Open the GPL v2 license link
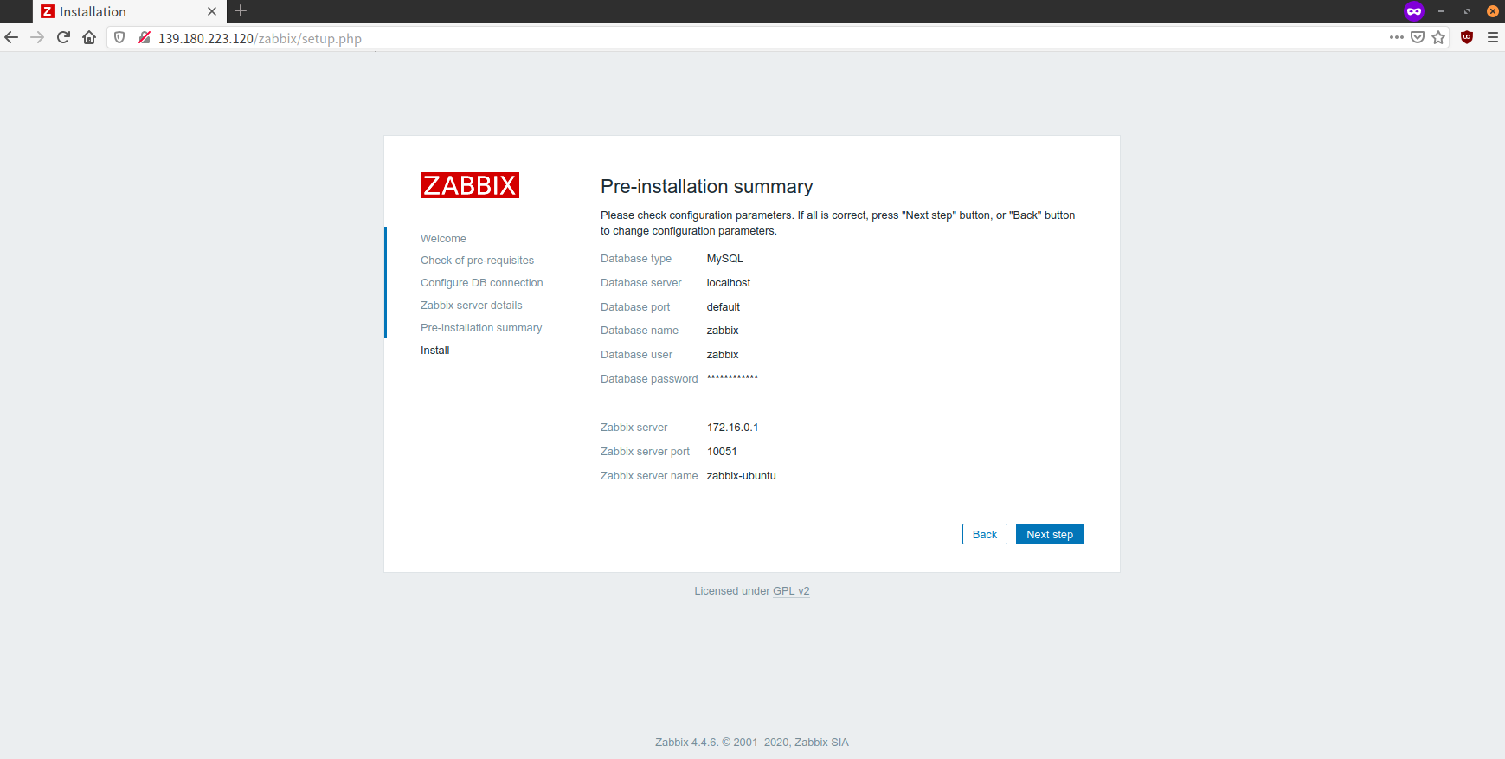Screen dimensions: 1505x759 click(791, 591)
